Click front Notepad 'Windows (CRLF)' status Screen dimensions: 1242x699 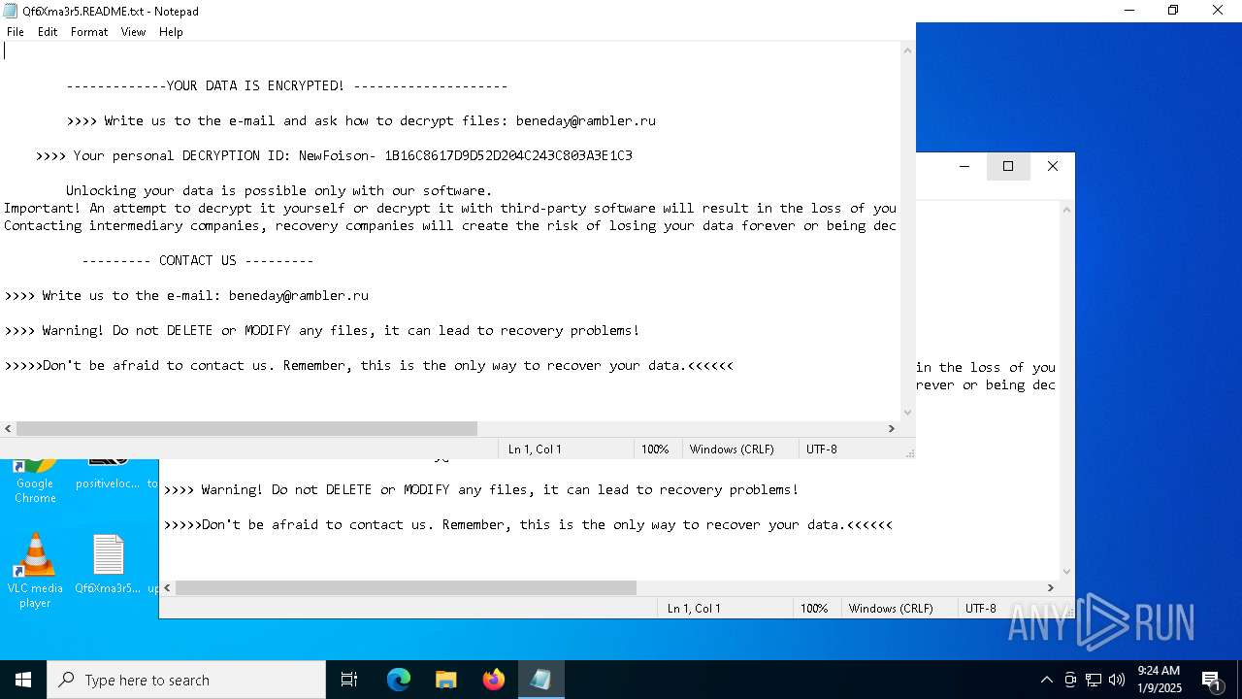click(x=732, y=449)
